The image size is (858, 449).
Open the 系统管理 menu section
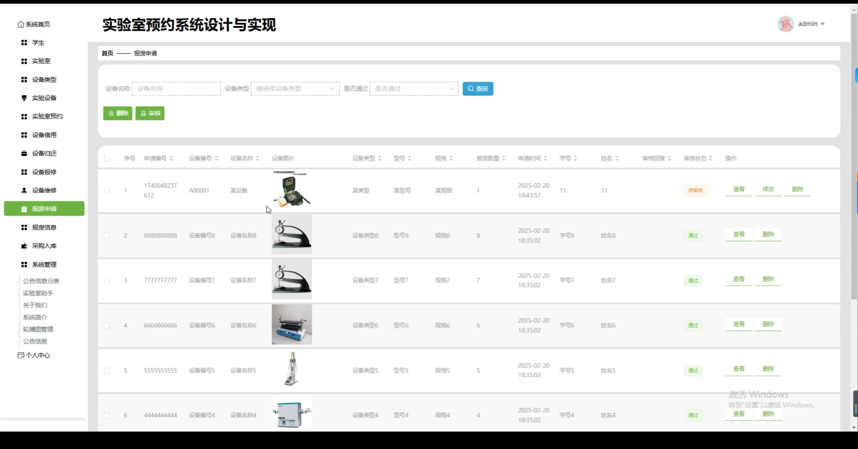[x=44, y=264]
